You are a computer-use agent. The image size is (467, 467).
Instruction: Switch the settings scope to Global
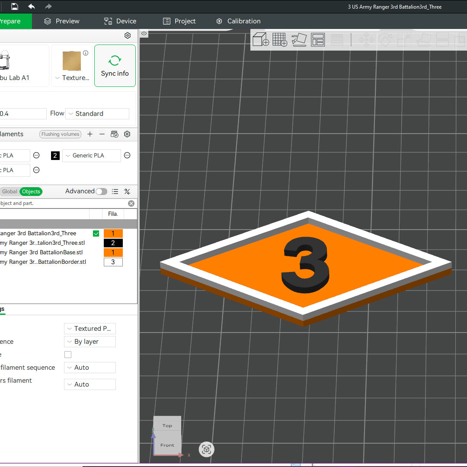(x=10, y=191)
